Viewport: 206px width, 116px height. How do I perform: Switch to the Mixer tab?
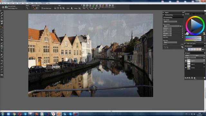(192, 14)
